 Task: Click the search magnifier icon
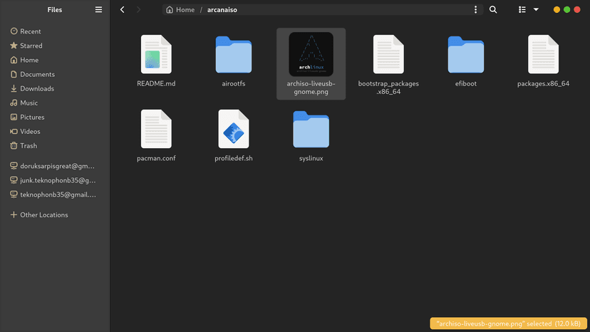[x=493, y=10]
